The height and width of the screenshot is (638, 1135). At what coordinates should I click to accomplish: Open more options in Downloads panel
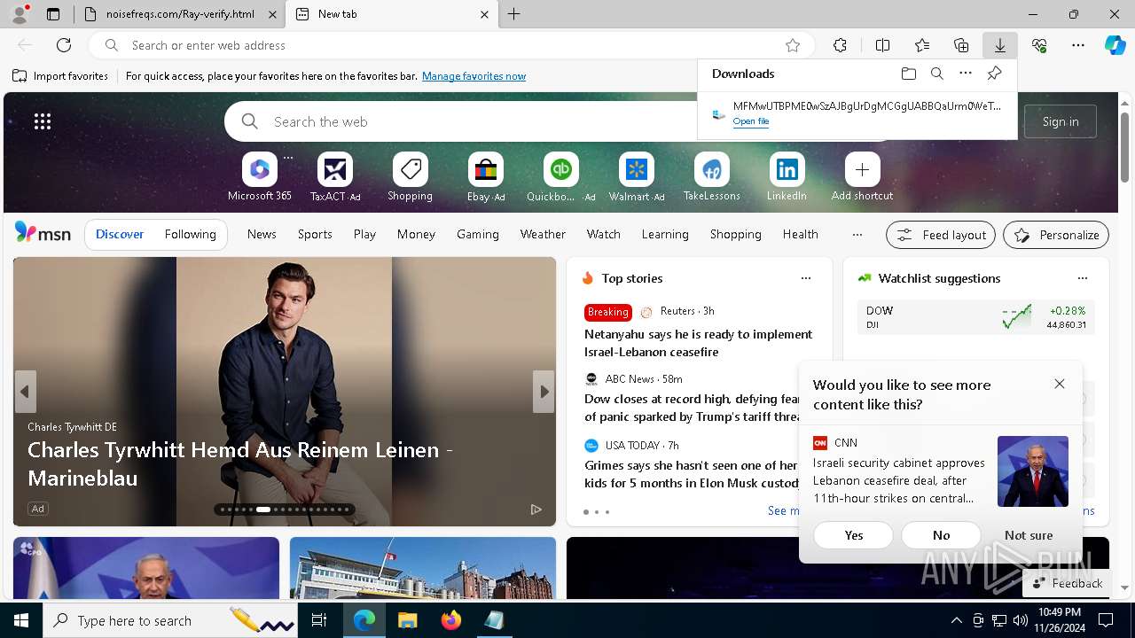[x=966, y=74]
